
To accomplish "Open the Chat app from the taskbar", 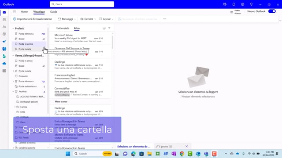I will [125, 154].
